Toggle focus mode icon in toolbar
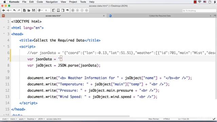The image size is (217, 122). 67,11
